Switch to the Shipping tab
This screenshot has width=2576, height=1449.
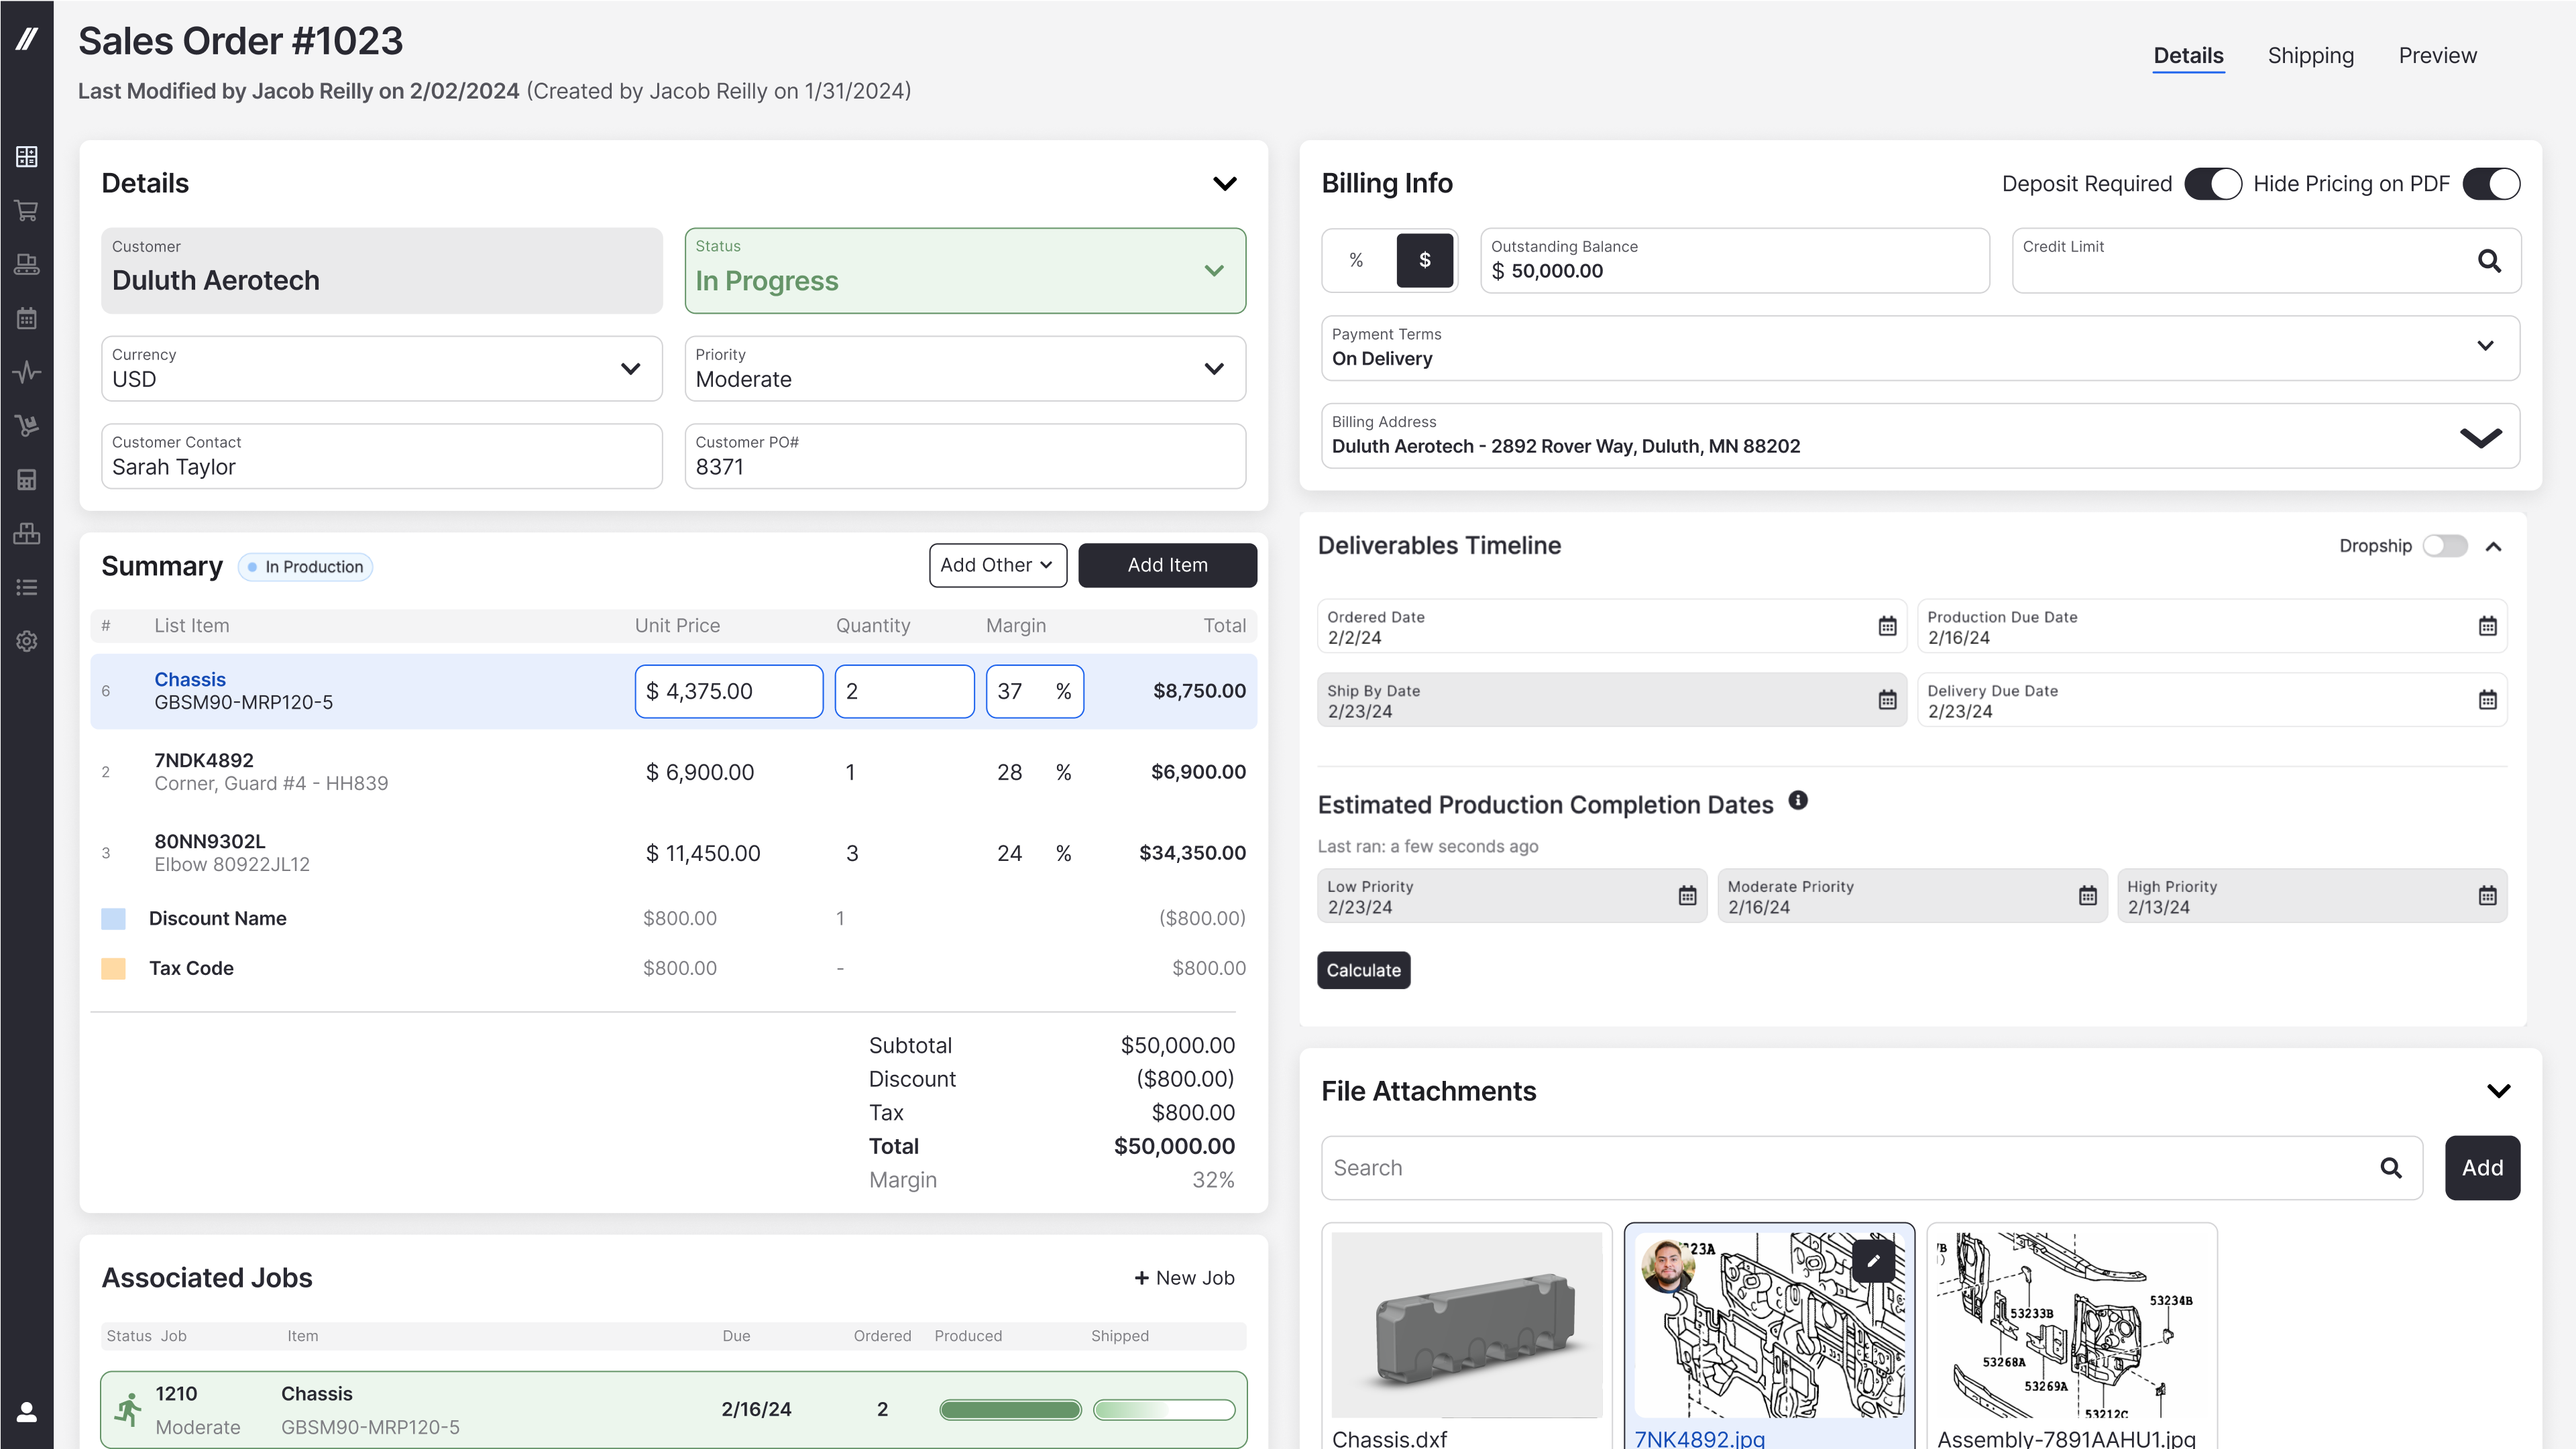2310,55
